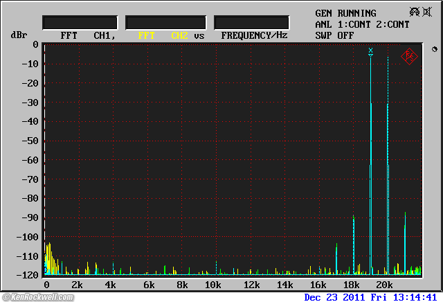This screenshot has height=302, width=443.
Task: Click the red Rohde & Schwarz diamond logo
Action: (408, 56)
